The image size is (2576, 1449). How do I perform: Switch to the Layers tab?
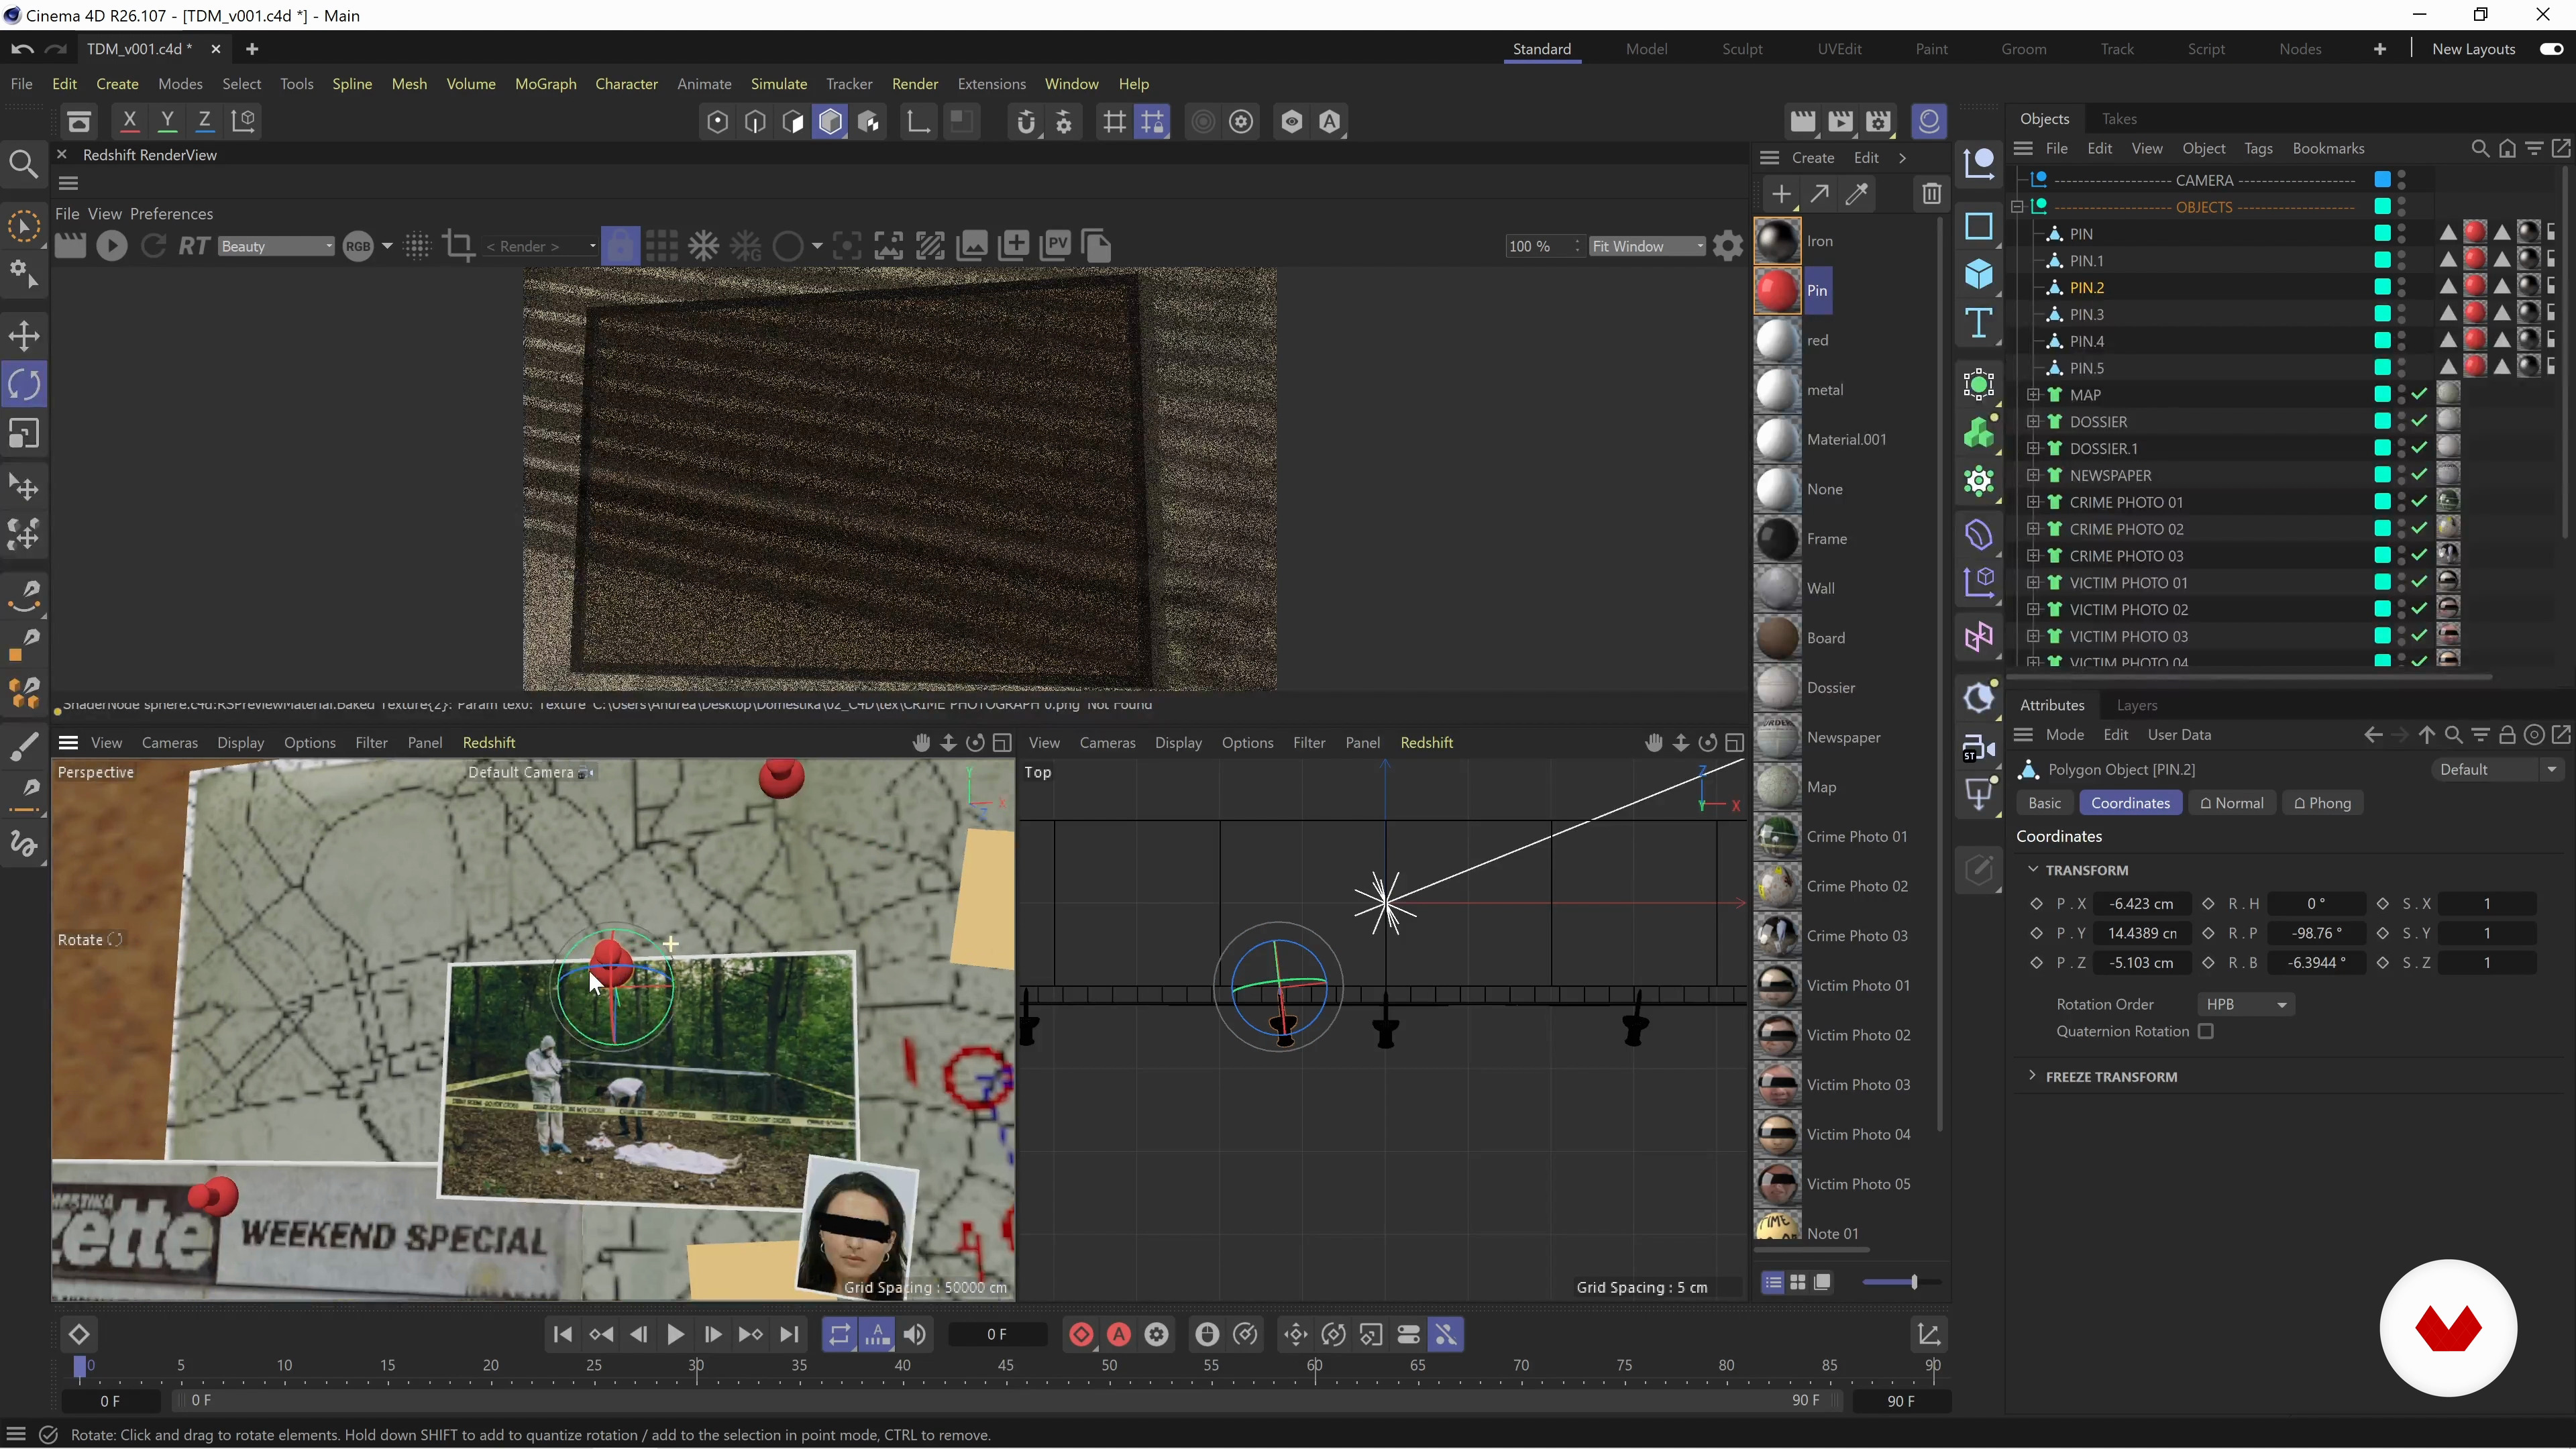tap(2137, 706)
